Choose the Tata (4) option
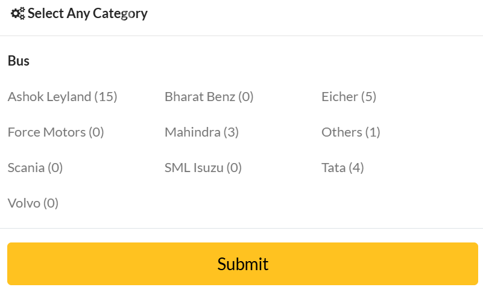 343,168
